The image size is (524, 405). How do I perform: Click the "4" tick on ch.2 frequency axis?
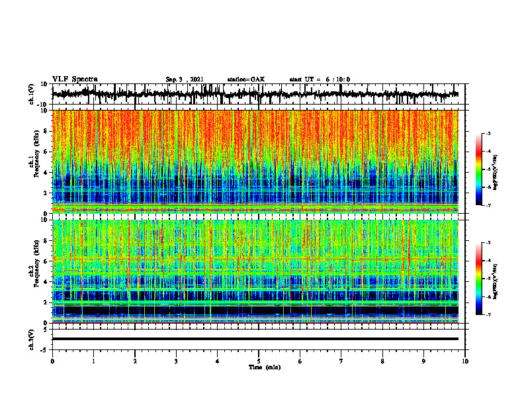(46, 282)
